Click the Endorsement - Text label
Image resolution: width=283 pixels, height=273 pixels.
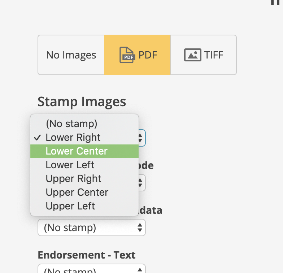coord(87,255)
